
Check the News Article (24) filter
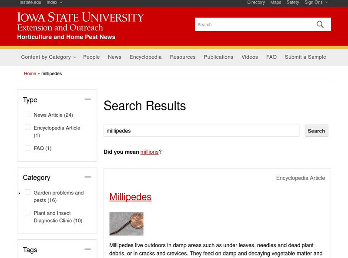click(27, 115)
